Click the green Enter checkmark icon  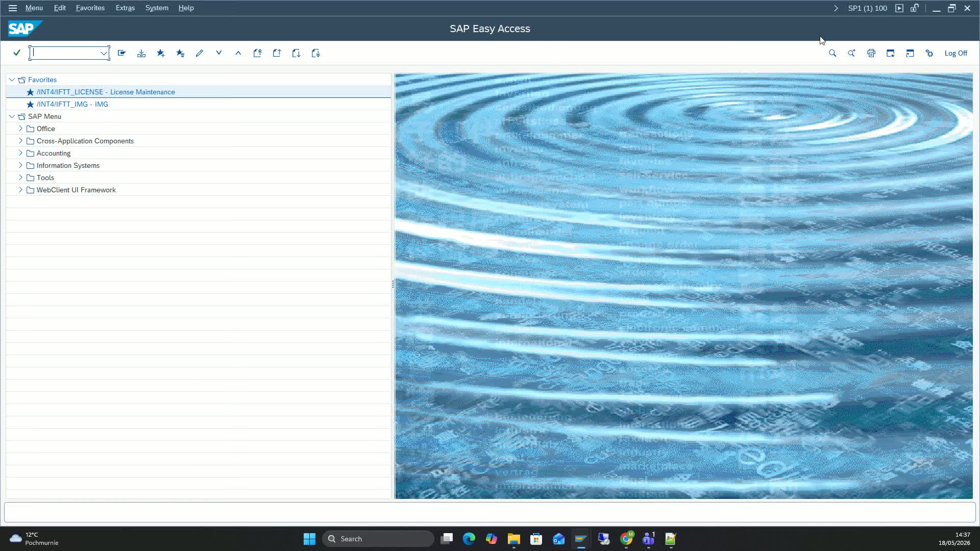pyautogui.click(x=17, y=53)
